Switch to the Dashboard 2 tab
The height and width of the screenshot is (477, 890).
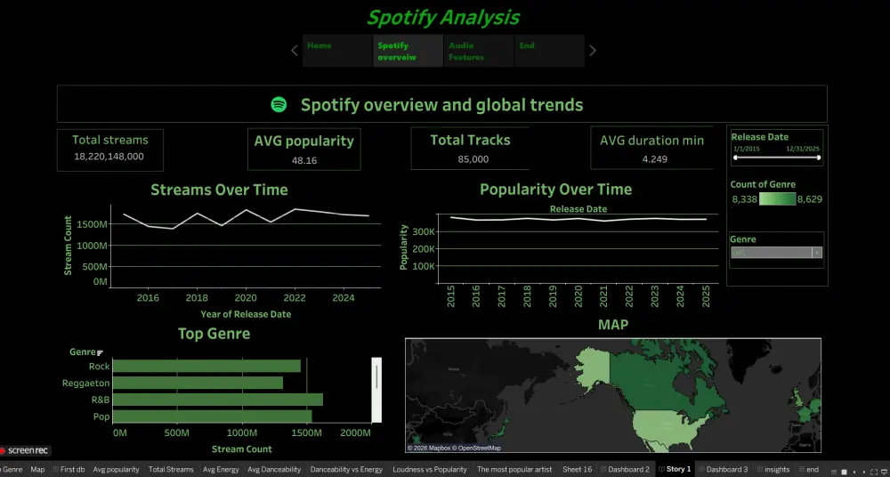[x=625, y=470]
